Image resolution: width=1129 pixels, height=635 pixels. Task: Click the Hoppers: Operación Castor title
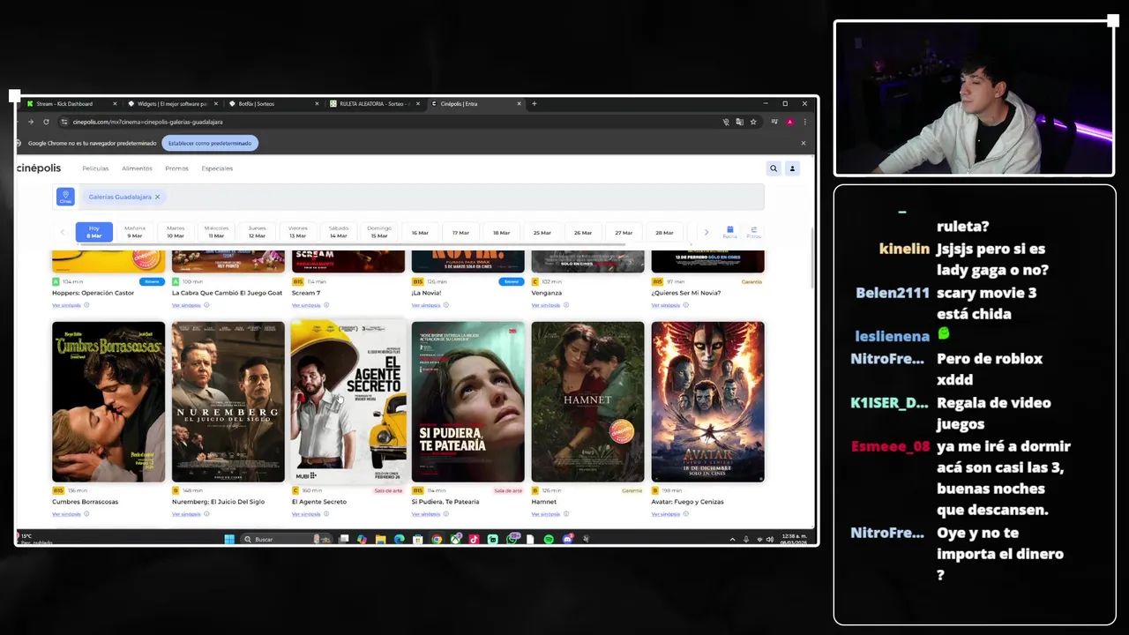(93, 293)
